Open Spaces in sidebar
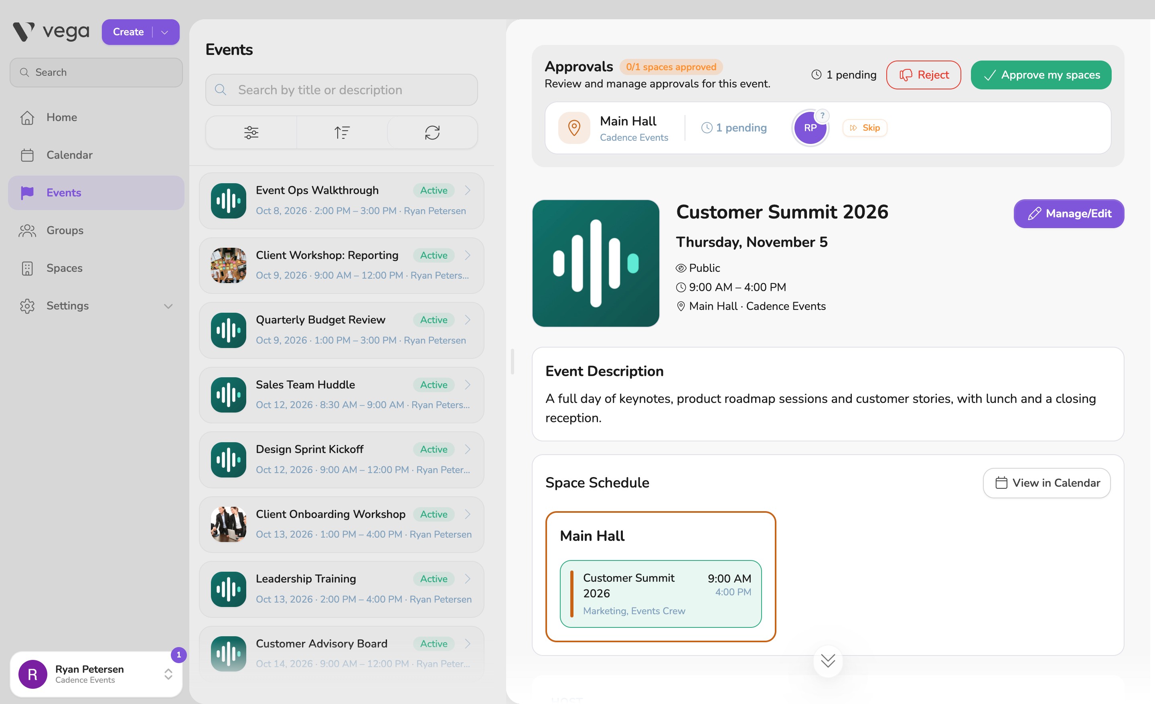Image resolution: width=1155 pixels, height=704 pixels. (x=96, y=268)
